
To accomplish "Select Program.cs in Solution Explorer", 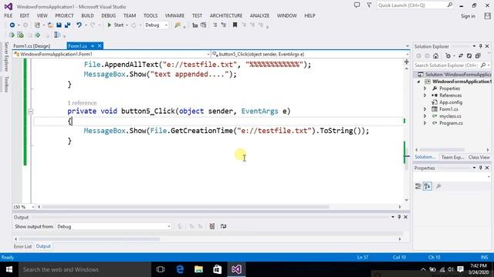I will click(x=451, y=123).
